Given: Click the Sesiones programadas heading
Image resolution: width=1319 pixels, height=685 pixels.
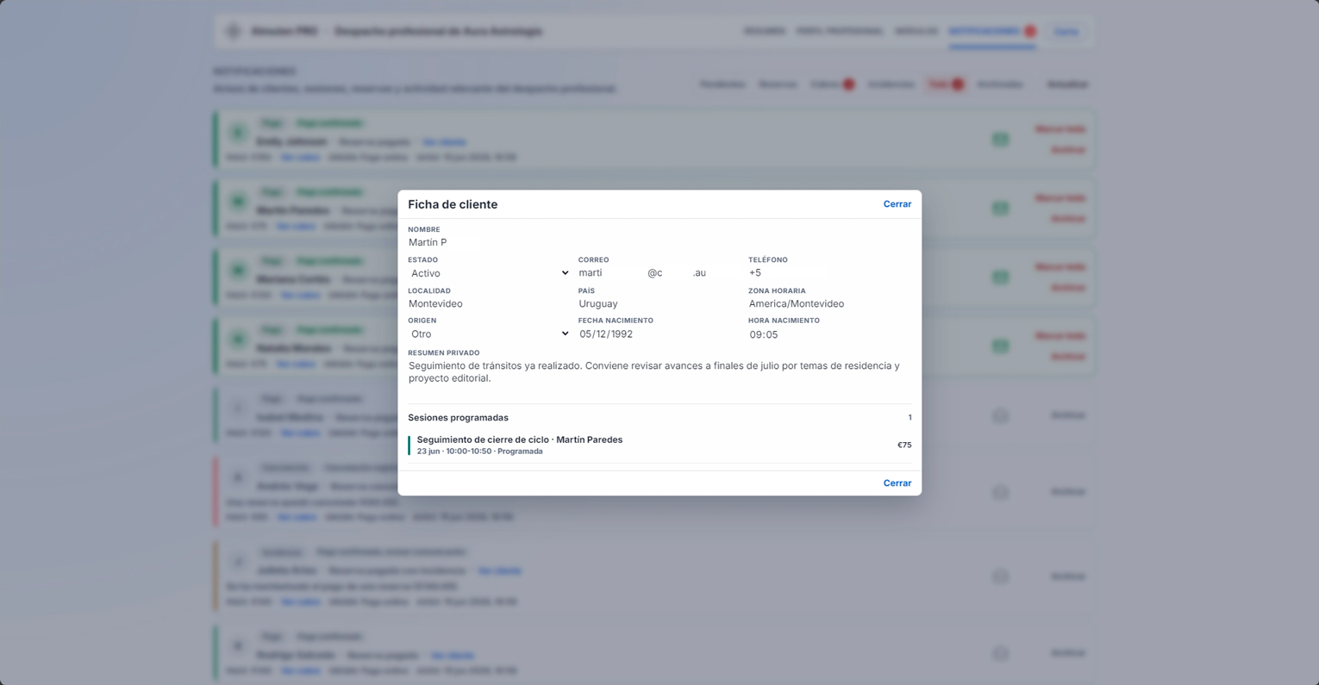Looking at the screenshot, I should [458, 418].
